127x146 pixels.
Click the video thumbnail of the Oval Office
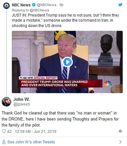(67, 62)
